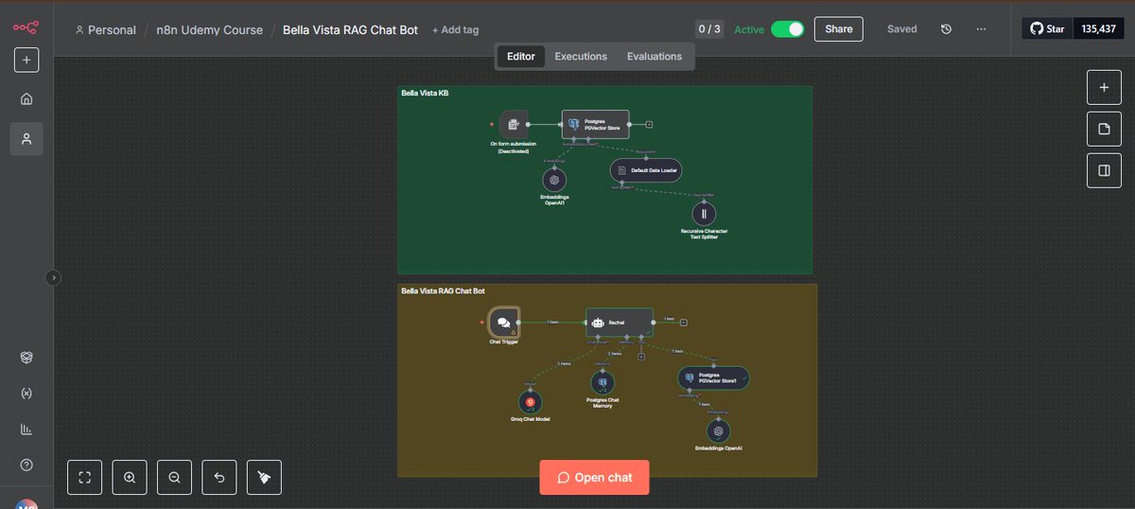Toggle the workflow Active switch
Viewport: 1135px width, 509px height.
[x=787, y=29]
